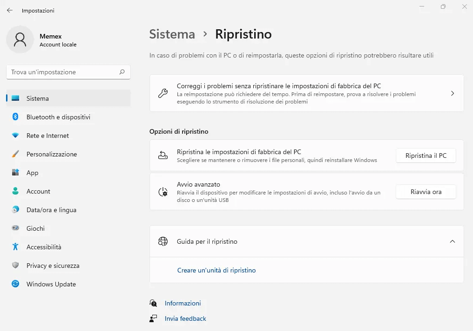This screenshot has width=473, height=331.
Task: Open Creare un'unità di ripristino link
Action: (216, 270)
